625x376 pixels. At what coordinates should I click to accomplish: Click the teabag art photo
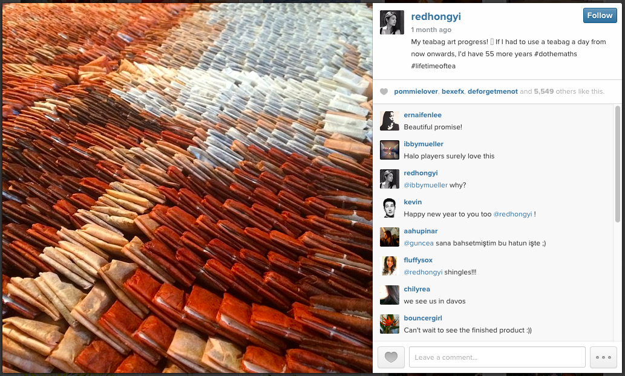188,188
